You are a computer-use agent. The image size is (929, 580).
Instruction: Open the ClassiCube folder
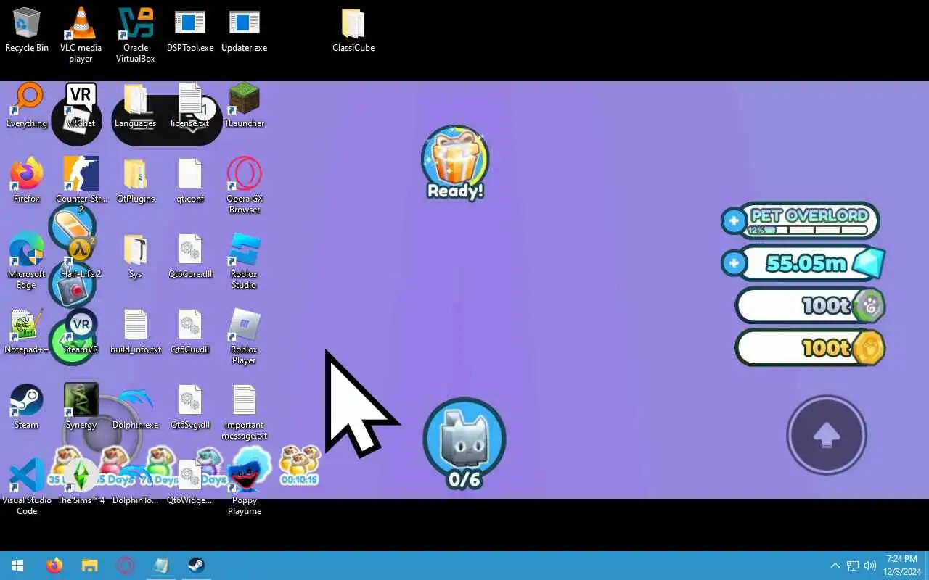coord(353,30)
